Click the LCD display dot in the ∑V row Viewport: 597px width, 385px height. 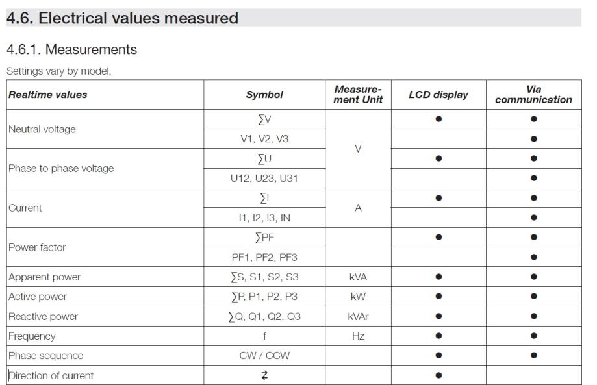438,119
